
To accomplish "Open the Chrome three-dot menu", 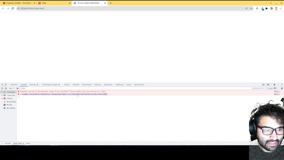I will (281, 8).
